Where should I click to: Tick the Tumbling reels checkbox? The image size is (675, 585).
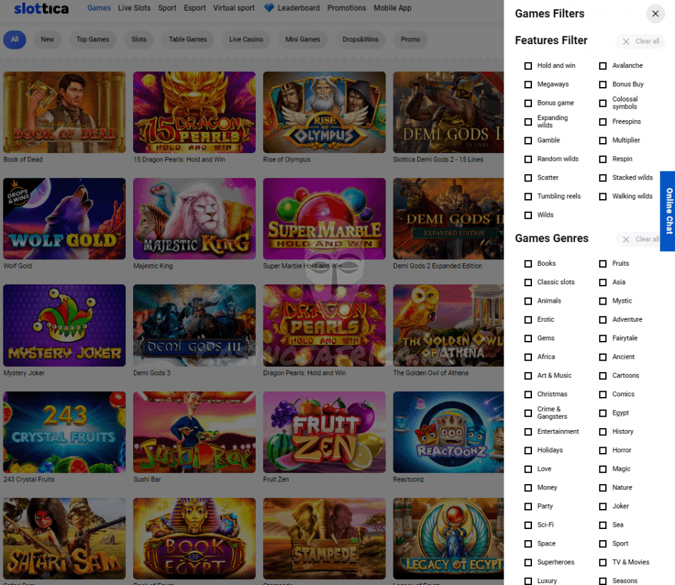point(528,197)
